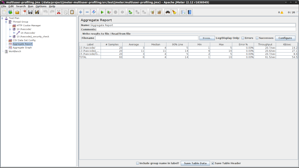This screenshot has height=168, width=299.
Task: Start the test run
Action: 102,12
